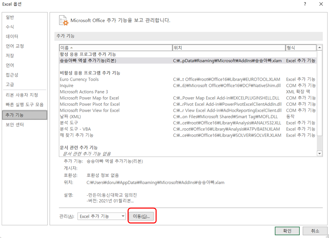
Task: Click the EUROTOOL.XLAM location path
Action: coord(226,79)
